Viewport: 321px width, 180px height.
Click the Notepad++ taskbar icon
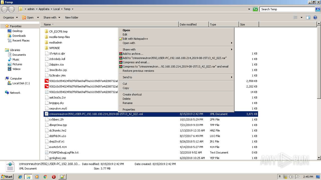coord(62,177)
